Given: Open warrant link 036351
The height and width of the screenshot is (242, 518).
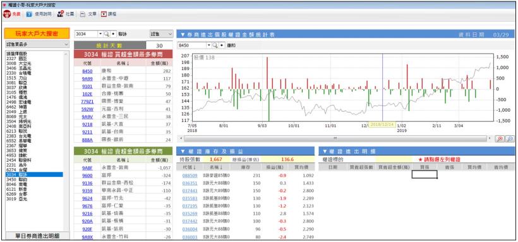Looking at the screenshot, I should 190,183.
